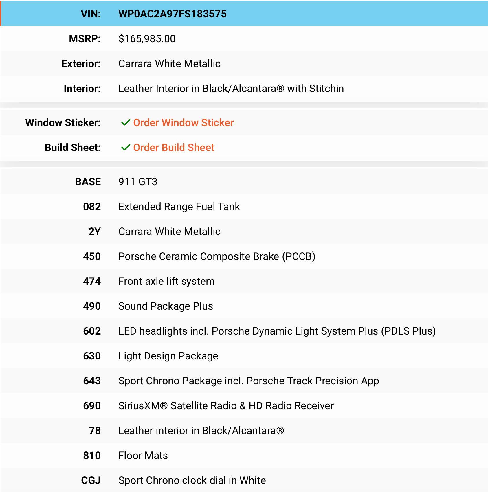Click Leather interior in Black/Alcantara option
Image resolution: width=488 pixels, height=492 pixels.
(x=201, y=431)
